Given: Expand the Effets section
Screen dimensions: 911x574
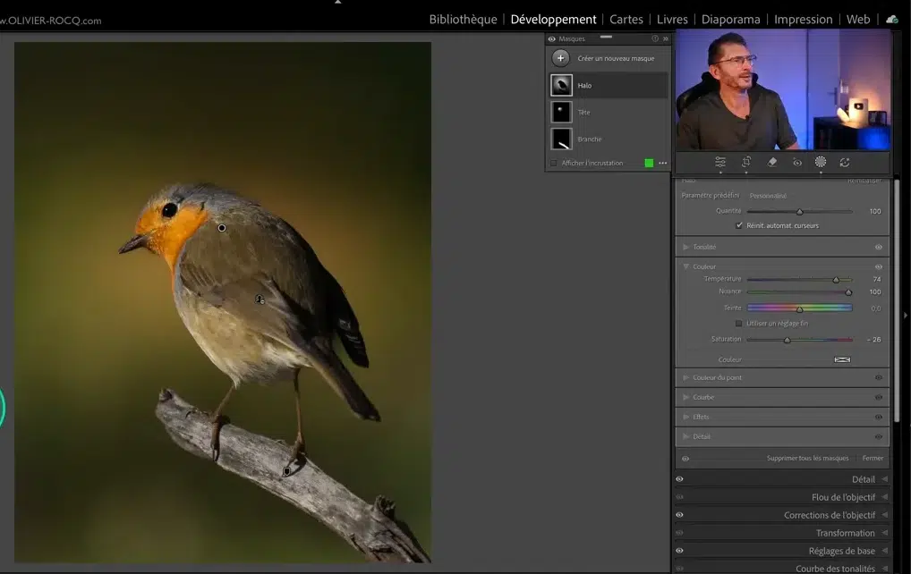Looking at the screenshot, I should (686, 417).
